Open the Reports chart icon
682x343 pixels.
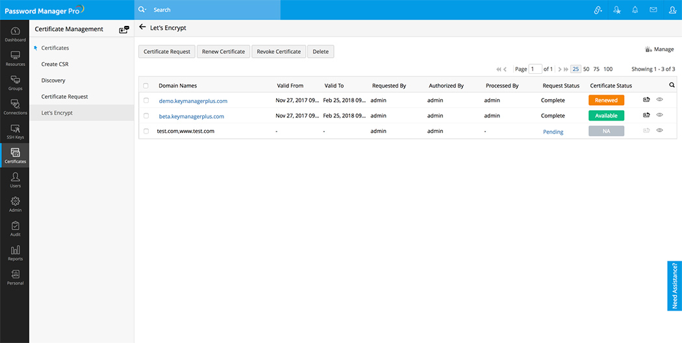point(15,253)
